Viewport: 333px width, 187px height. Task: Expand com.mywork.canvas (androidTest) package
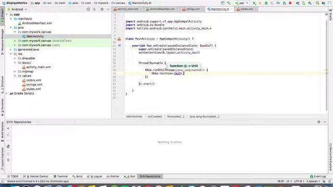click(15, 41)
